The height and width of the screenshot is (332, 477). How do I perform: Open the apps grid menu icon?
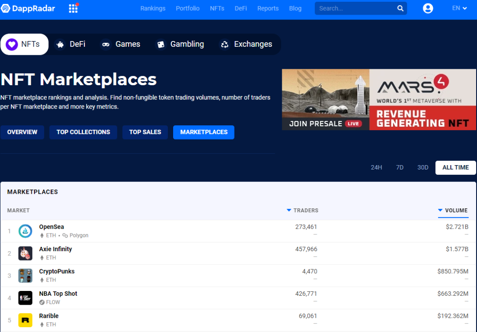click(x=73, y=8)
